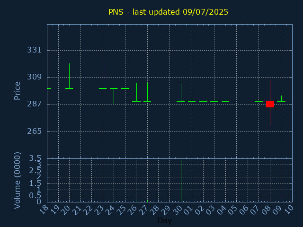Click day label 27 on x-axis
303x227 pixels.
(x=144, y=210)
